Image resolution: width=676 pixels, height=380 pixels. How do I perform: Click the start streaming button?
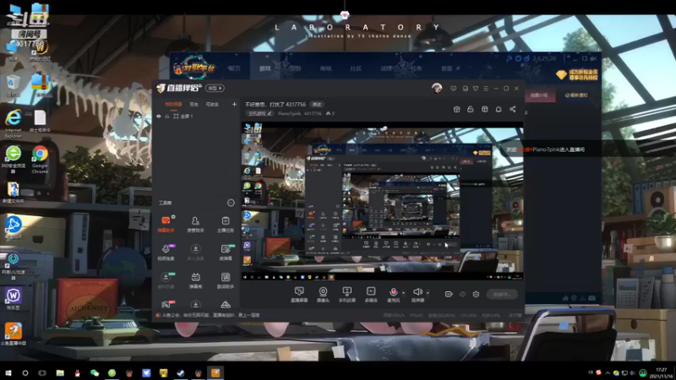coord(502,294)
